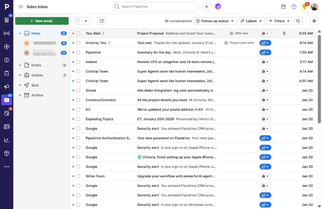Open the More three-dots sidebar icon
The image size is (322, 209).
pyautogui.click(x=7, y=167)
